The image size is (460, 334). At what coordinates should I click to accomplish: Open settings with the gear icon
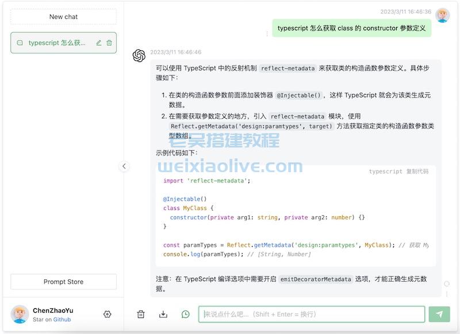pos(107,314)
